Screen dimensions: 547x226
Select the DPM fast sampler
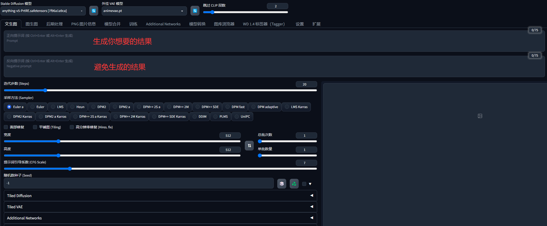coord(235,107)
